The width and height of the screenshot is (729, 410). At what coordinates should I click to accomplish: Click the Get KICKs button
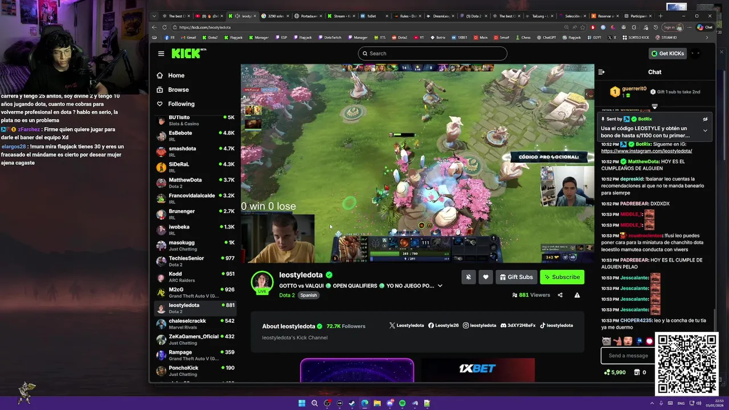(667, 54)
